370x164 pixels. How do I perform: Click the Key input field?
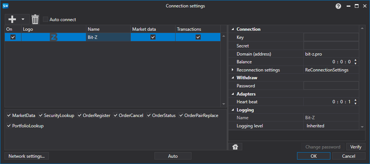331,37
